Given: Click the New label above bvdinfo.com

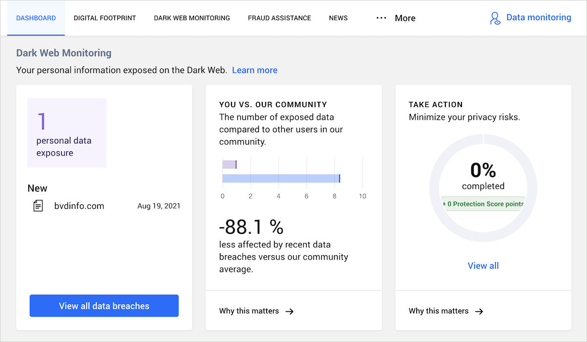Looking at the screenshot, I should coord(38,188).
